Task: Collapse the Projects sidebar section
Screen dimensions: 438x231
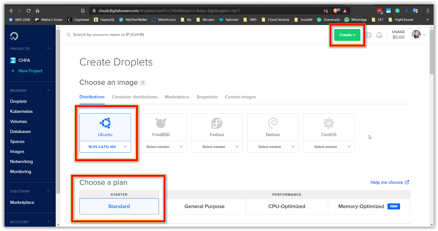Action: (48, 48)
